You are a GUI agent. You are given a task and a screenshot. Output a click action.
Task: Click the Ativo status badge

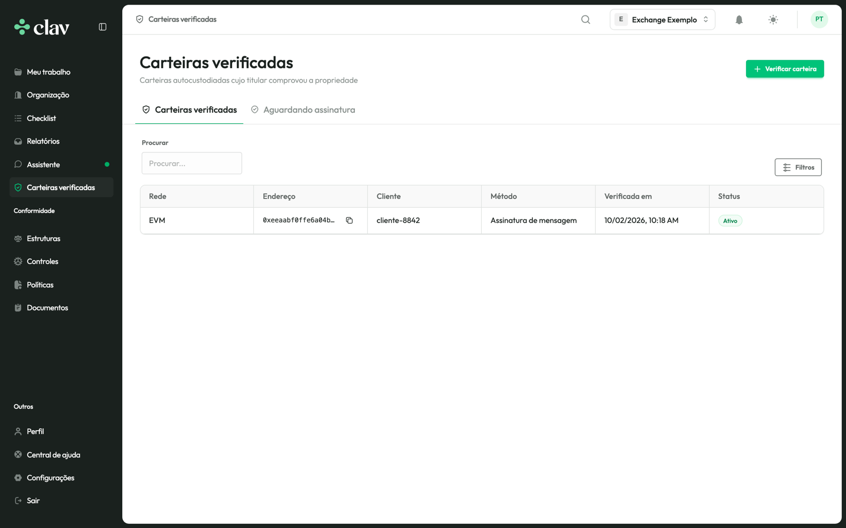point(730,221)
